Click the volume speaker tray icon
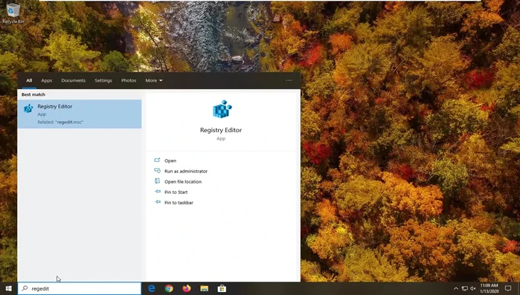 pos(473,288)
